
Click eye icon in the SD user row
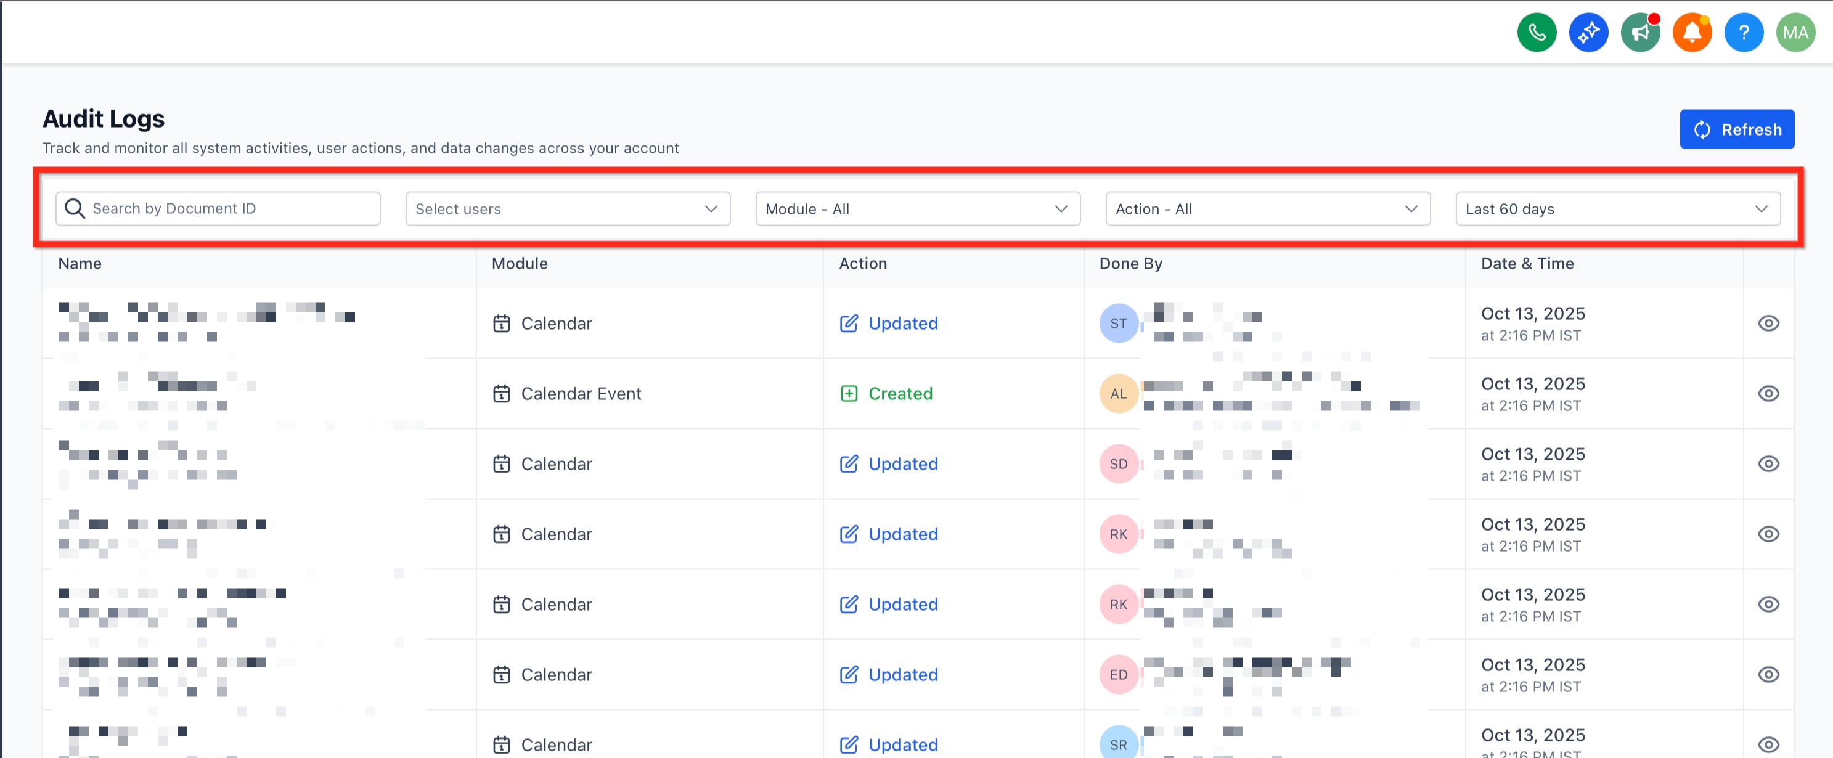pos(1768,464)
